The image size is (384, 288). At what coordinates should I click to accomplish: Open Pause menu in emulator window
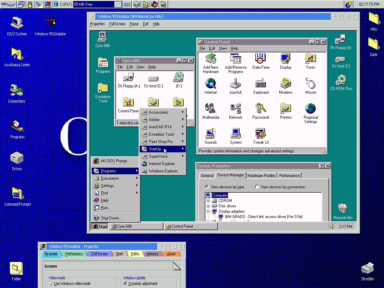tap(134, 24)
